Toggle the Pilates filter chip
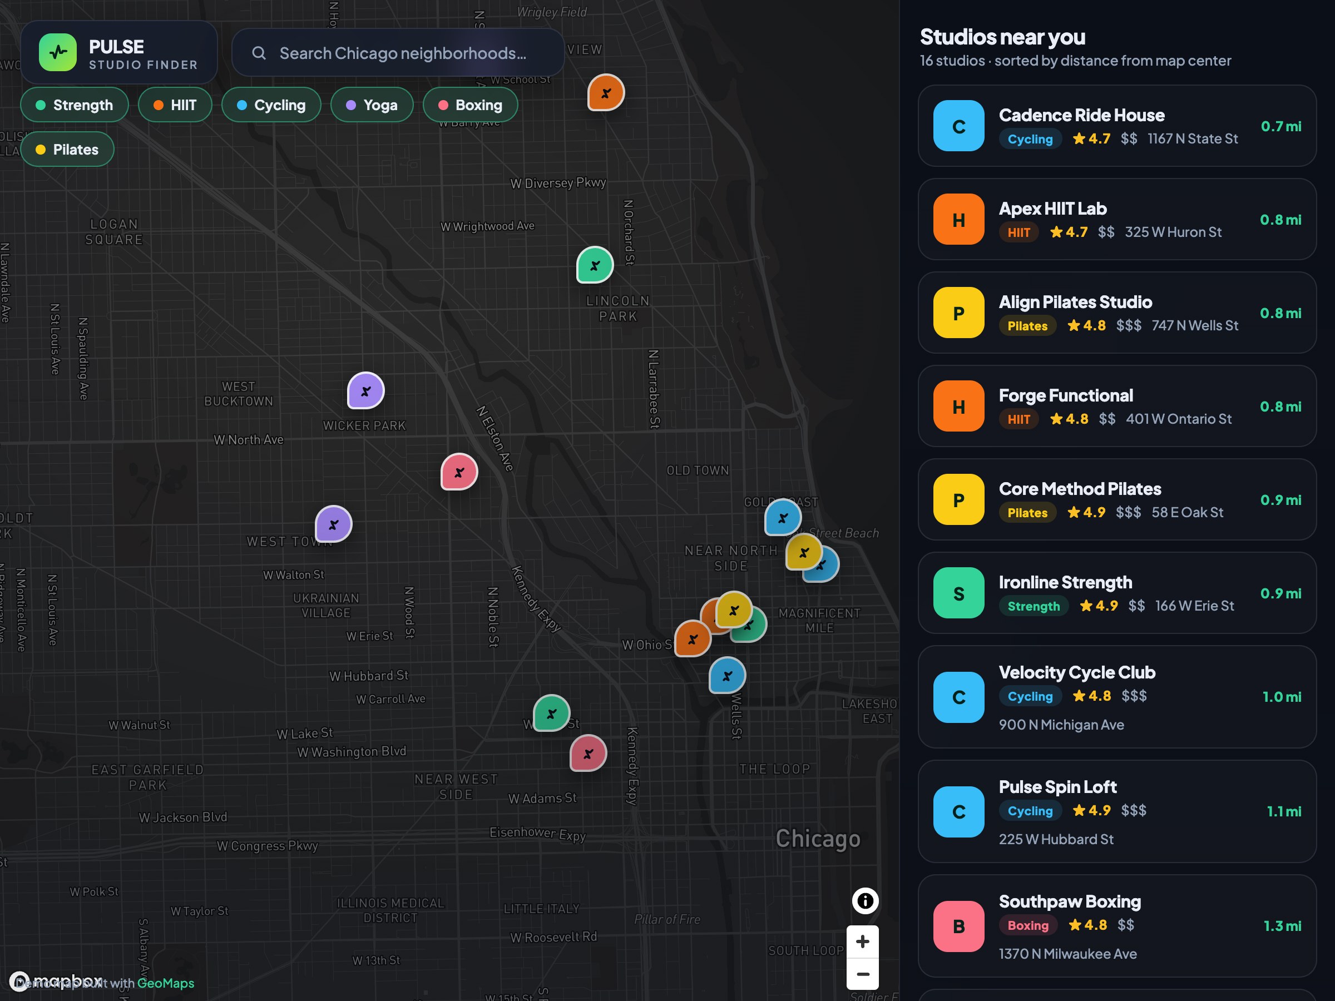 coord(67,150)
